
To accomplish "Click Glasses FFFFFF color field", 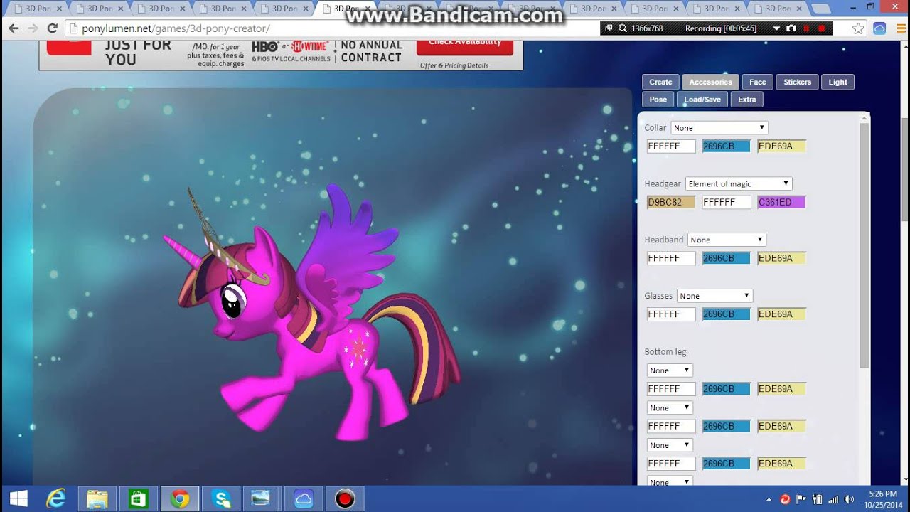I will tap(671, 314).
